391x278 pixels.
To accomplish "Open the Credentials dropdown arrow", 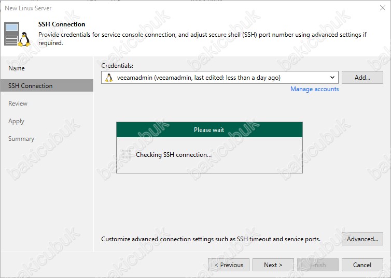I will click(x=332, y=78).
